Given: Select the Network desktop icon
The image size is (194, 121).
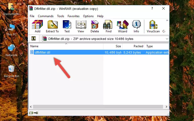Looking at the screenshot, I should pyautogui.click(x=11, y=51).
